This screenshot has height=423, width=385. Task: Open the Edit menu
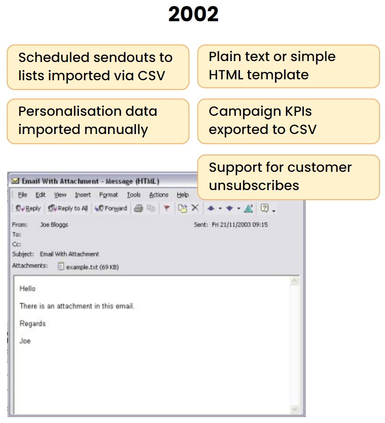pyautogui.click(x=41, y=195)
